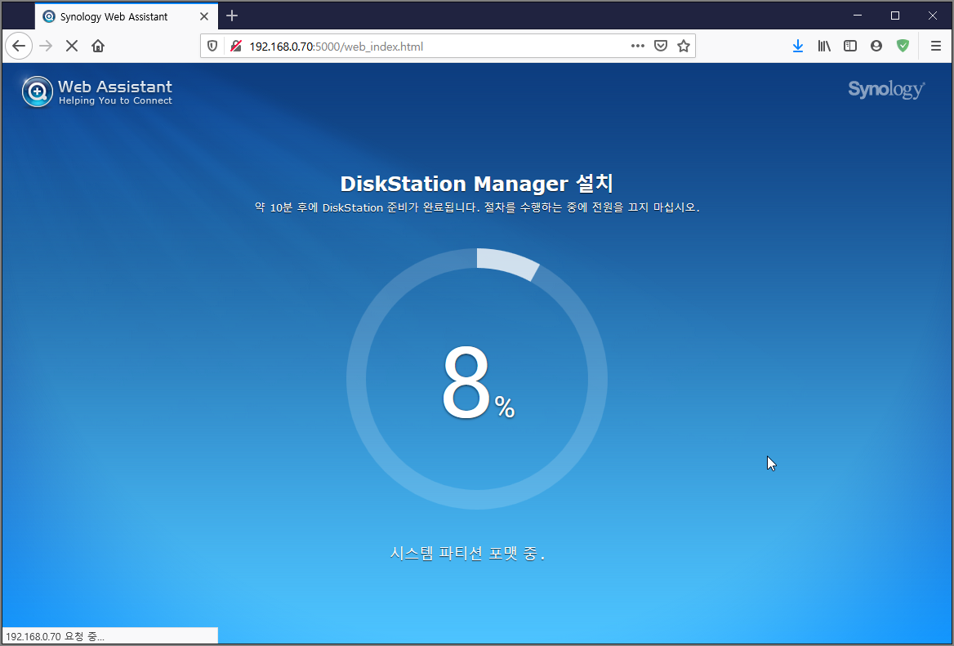954x646 pixels.
Task: Click the 'DiskStation Manager 설치' heading
Action: [x=477, y=184]
